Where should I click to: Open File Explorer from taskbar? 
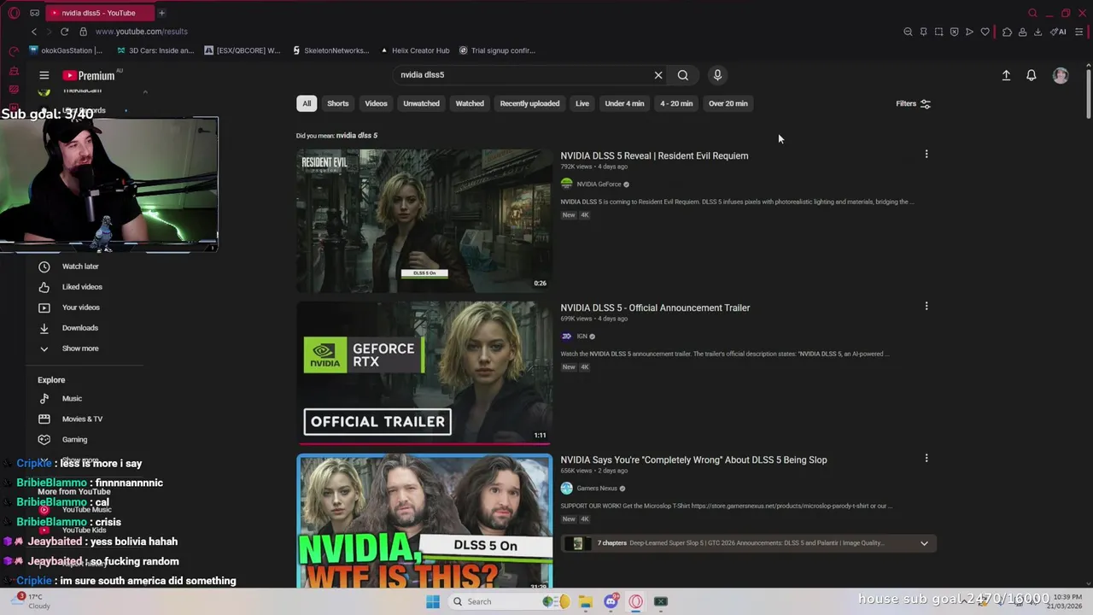[x=586, y=601]
